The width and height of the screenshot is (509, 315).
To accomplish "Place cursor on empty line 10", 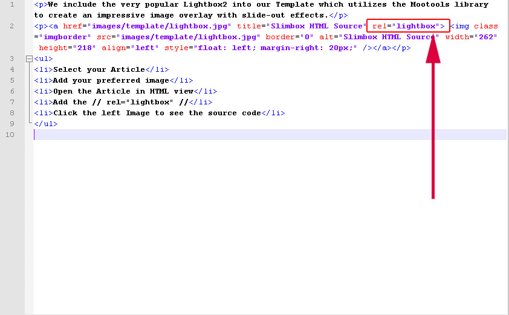I will (x=242, y=135).
